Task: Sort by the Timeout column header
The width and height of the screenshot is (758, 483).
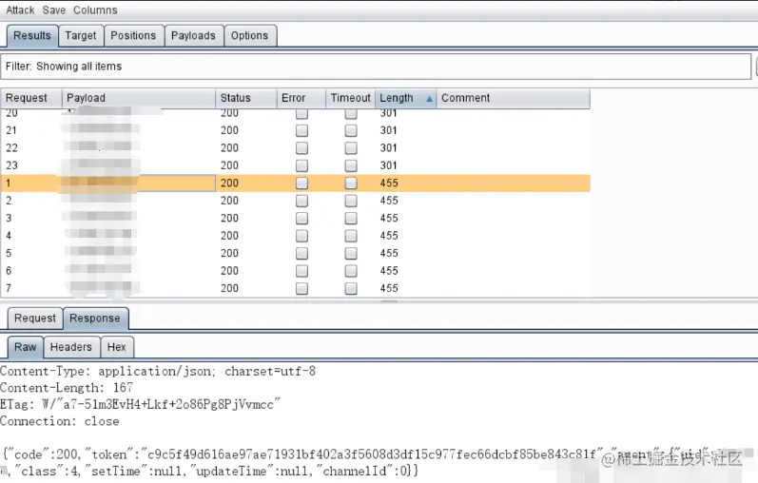Action: [x=351, y=98]
